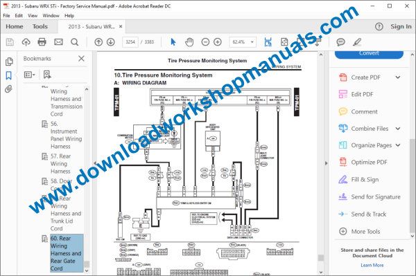
Task: Add a comment with speech bubble icon
Action: pyautogui.click(x=340, y=42)
